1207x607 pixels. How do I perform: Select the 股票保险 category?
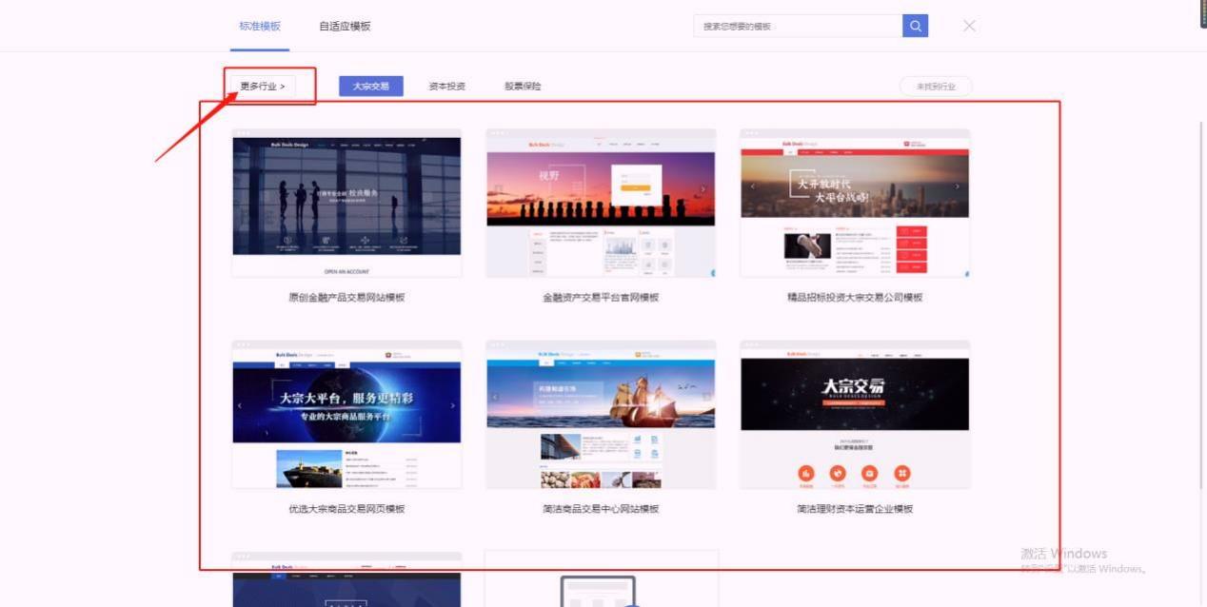pyautogui.click(x=522, y=86)
